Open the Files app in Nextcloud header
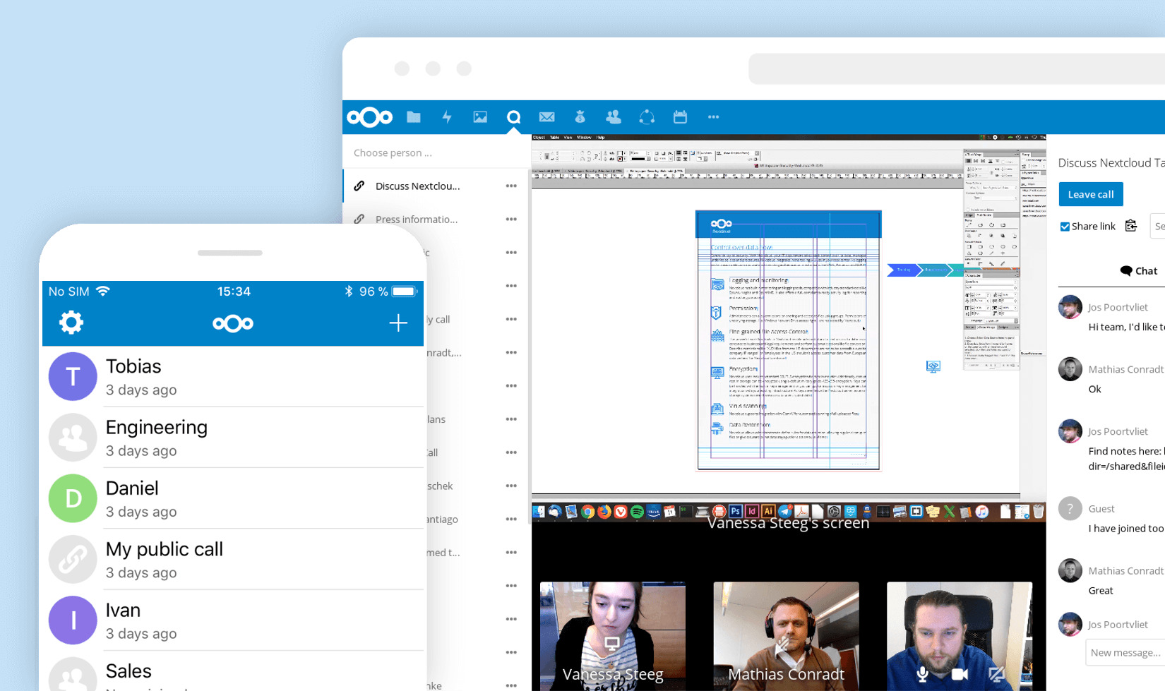The height and width of the screenshot is (691, 1165). 414,117
